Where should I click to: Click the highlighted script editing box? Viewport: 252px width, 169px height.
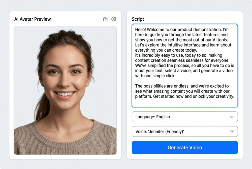tap(185, 65)
